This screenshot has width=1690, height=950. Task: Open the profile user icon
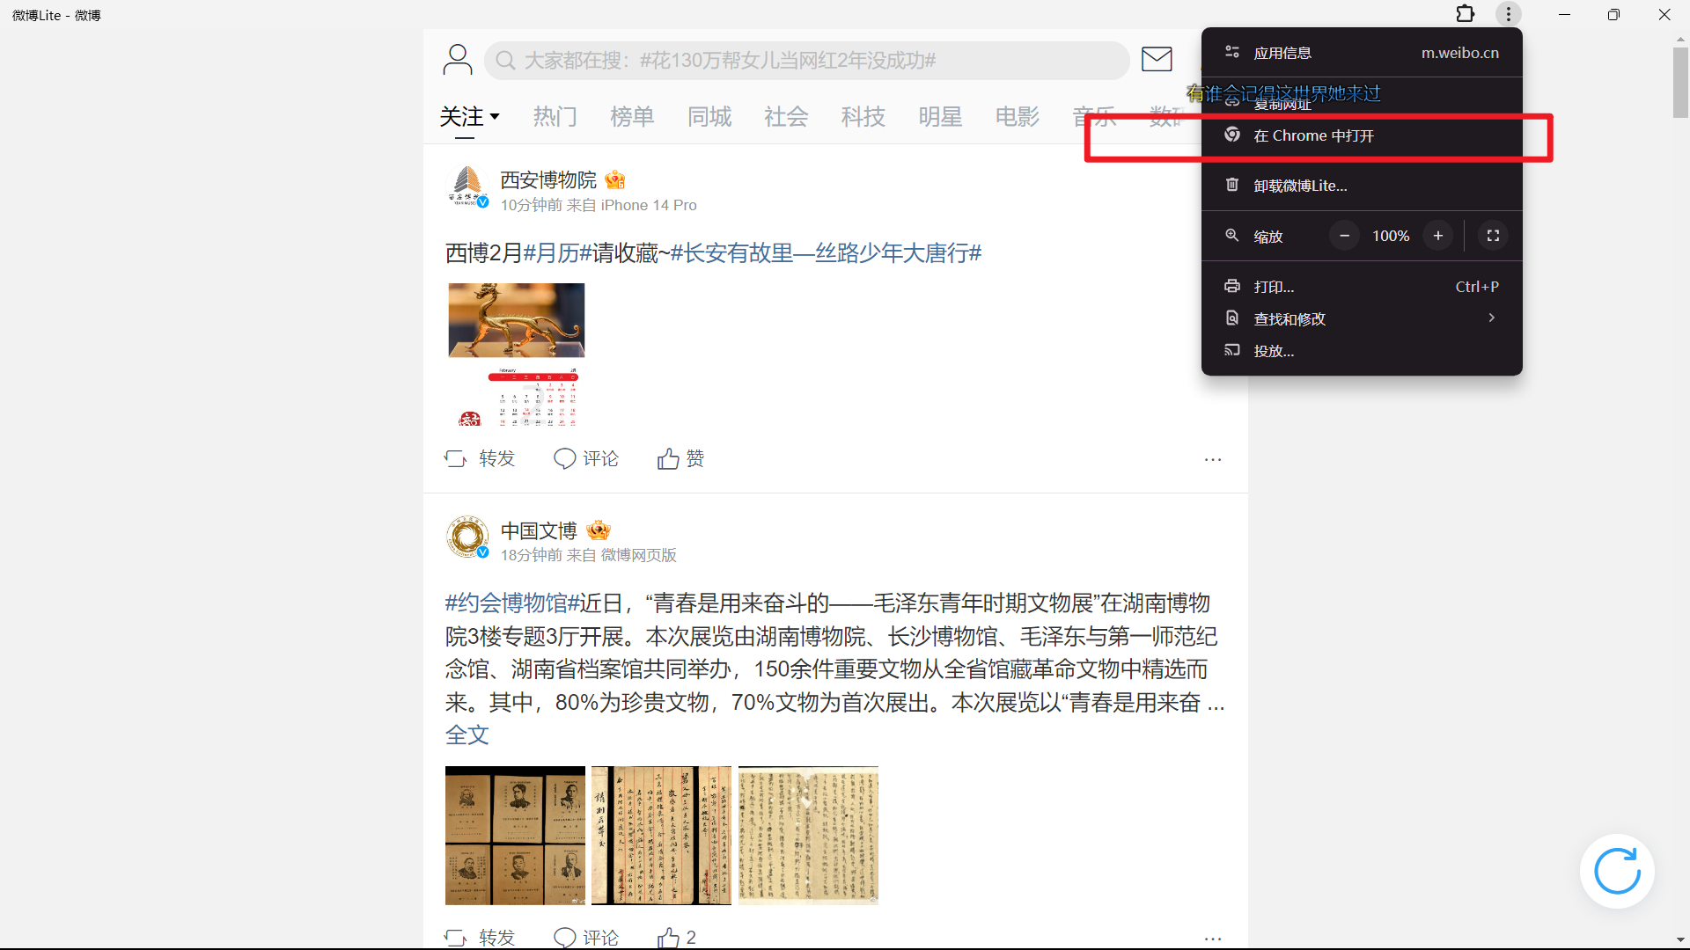(457, 60)
